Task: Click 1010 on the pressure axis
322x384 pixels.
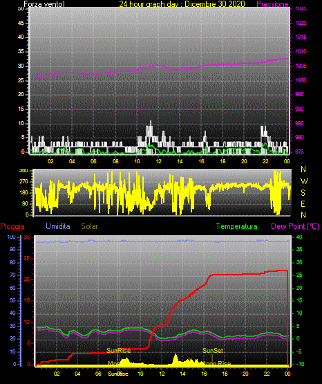Action: [x=301, y=51]
